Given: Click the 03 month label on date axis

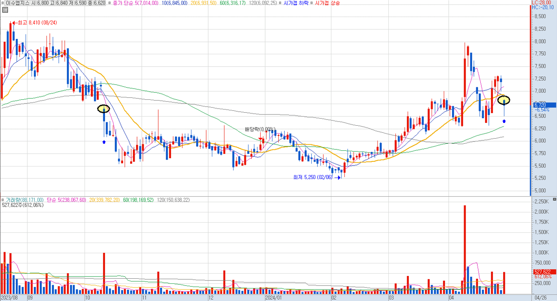Looking at the screenshot, I should pyautogui.click(x=391, y=298).
